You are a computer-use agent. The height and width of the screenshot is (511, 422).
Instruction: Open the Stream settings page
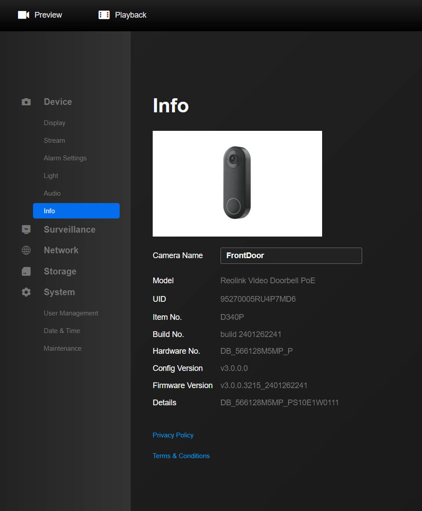54,140
